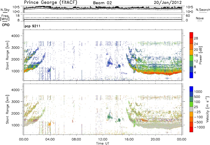Click the '12:00' time axis label
This screenshot has width=210, height=145.
103,140
